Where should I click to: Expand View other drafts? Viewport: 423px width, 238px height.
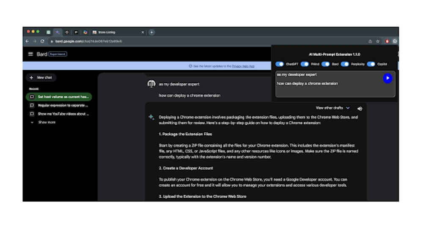point(332,108)
